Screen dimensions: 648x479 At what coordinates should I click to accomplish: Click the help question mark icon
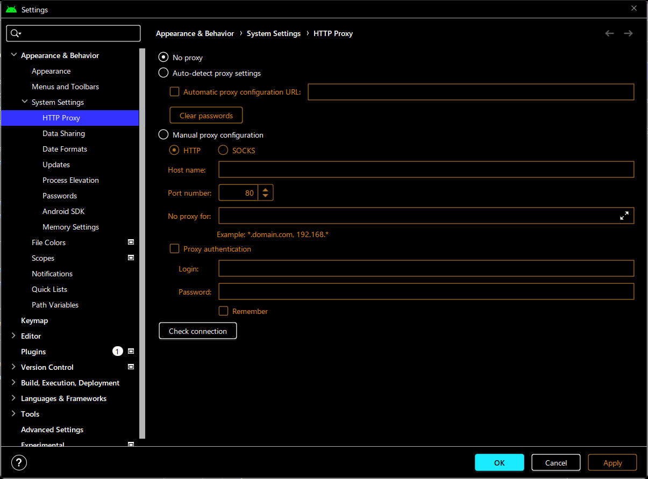19,462
